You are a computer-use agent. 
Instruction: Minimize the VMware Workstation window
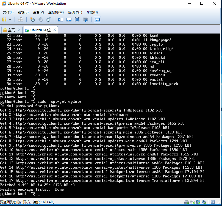[x=189, y=3]
